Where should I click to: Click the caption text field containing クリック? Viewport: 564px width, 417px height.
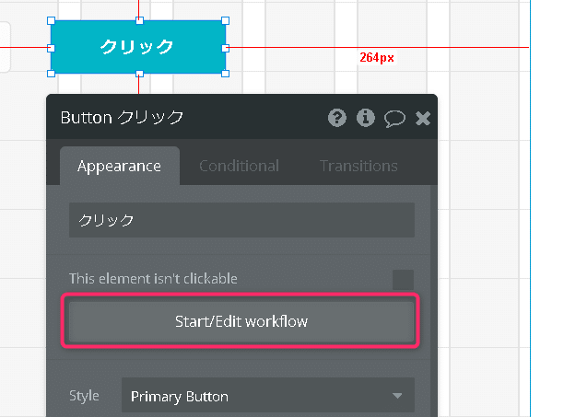[241, 220]
